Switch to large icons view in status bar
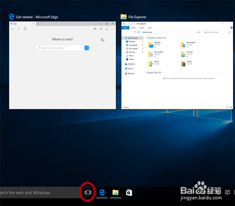 click(x=231, y=107)
